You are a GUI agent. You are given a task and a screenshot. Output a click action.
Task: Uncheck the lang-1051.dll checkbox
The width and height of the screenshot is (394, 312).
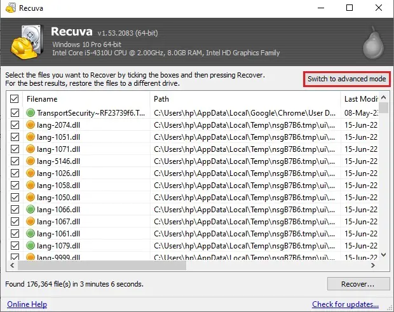pos(15,137)
